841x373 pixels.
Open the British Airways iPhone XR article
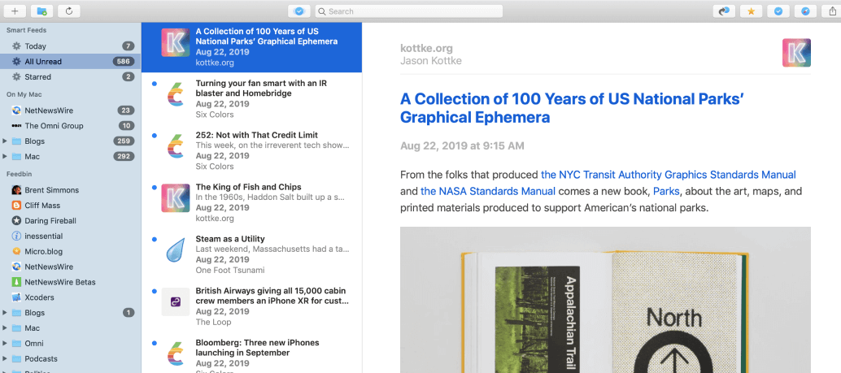click(251, 306)
